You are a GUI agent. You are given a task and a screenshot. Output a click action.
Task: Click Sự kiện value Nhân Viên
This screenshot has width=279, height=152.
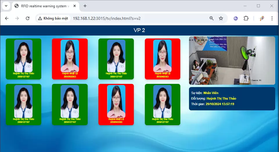coord(211,93)
